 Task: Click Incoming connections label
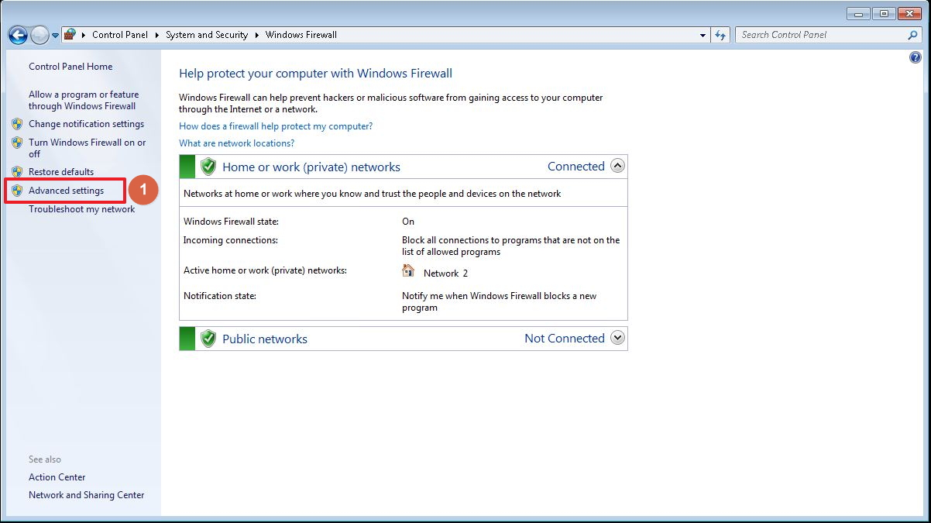click(x=231, y=240)
